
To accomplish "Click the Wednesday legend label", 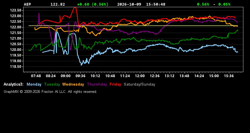I will tap(73, 85).
